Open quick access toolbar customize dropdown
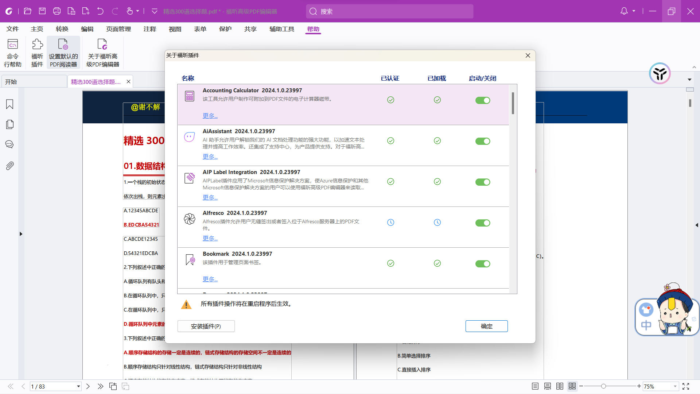This screenshot has width=700, height=394. click(155, 11)
